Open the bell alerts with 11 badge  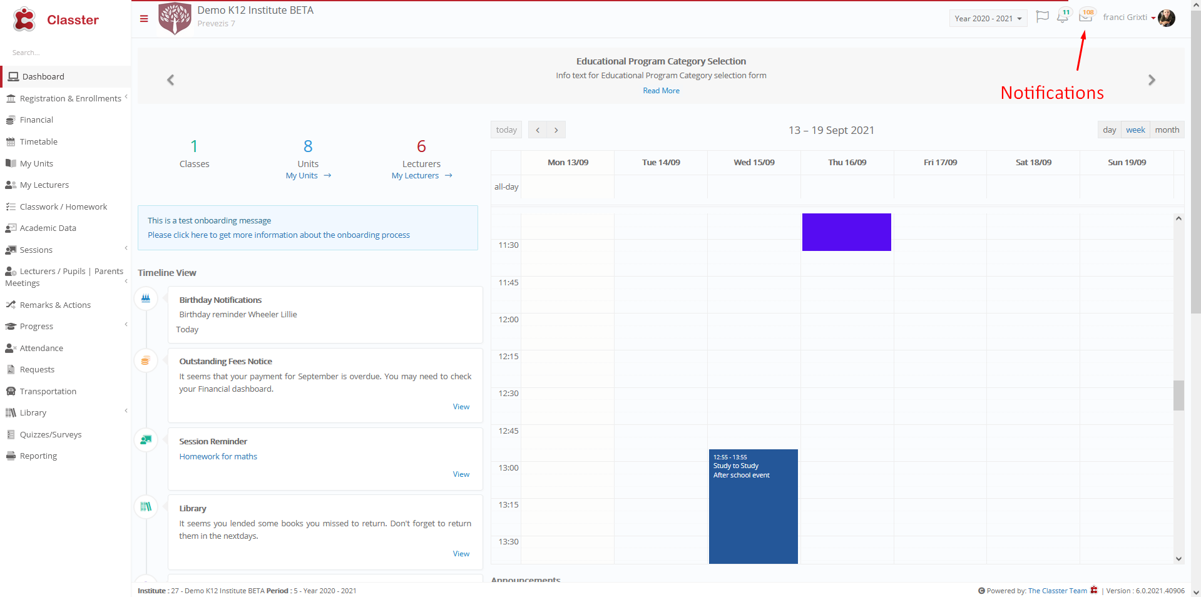tap(1063, 16)
